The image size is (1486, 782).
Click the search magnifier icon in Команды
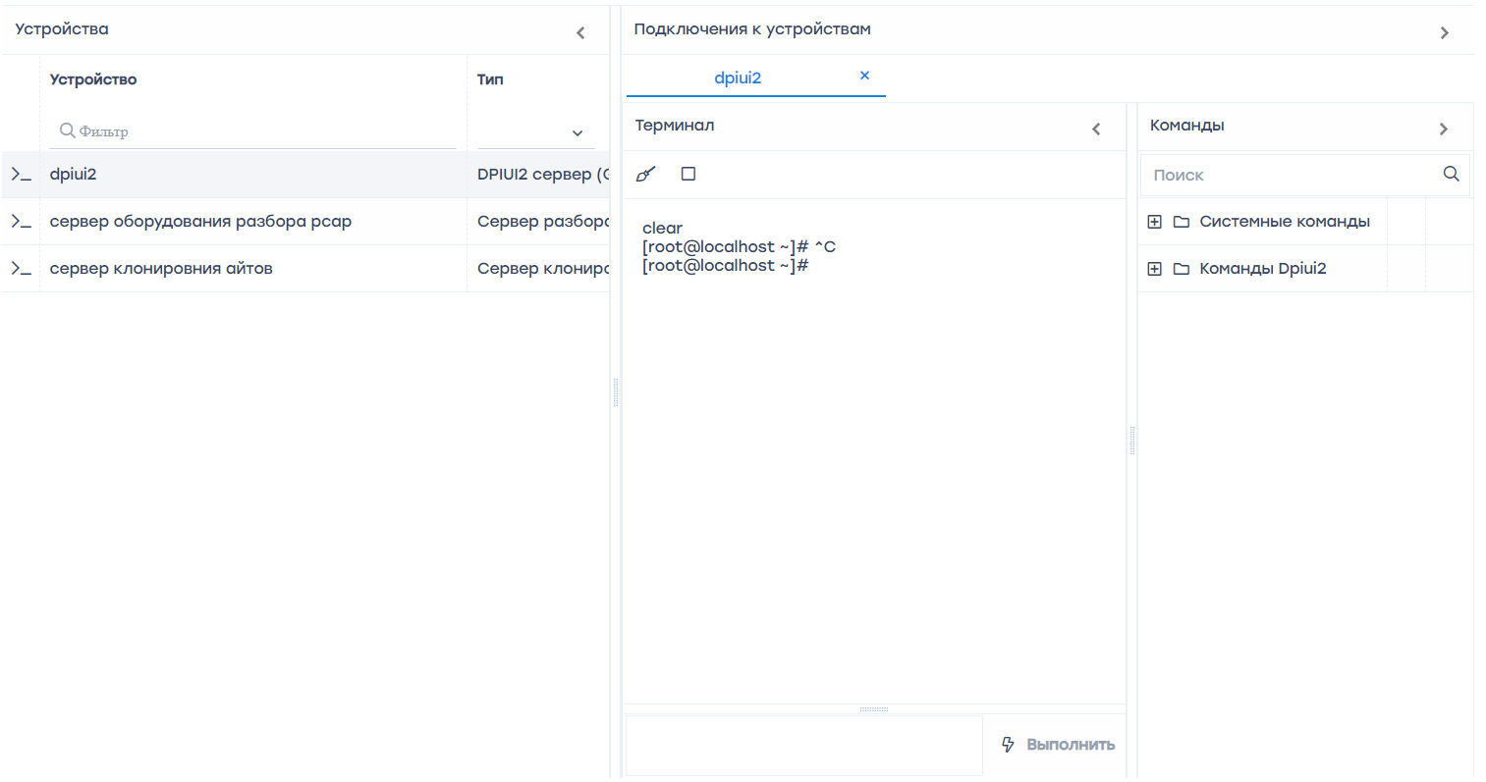pos(1451,174)
